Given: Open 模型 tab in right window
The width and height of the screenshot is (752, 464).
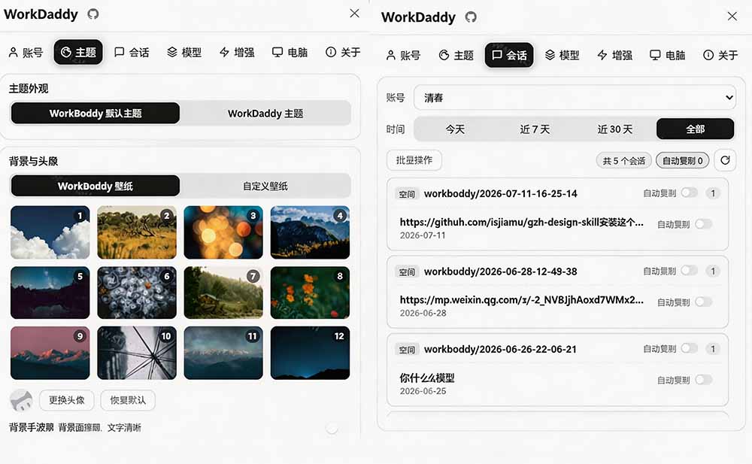Looking at the screenshot, I should (x=562, y=55).
